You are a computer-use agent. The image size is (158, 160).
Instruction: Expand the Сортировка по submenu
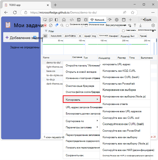tap(82, 121)
